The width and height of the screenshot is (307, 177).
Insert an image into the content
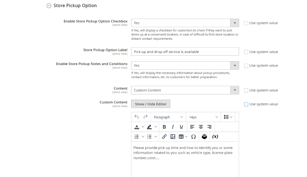click(x=173, y=137)
